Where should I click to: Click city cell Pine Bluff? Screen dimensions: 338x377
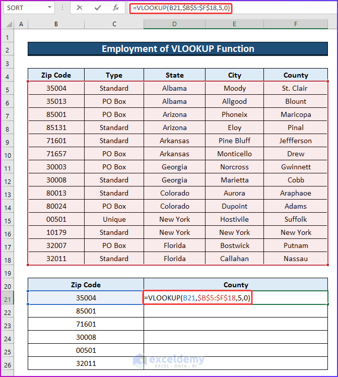234,141
